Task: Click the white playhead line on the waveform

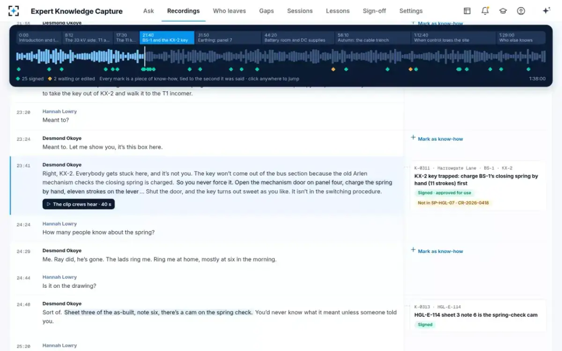Action: point(145,57)
